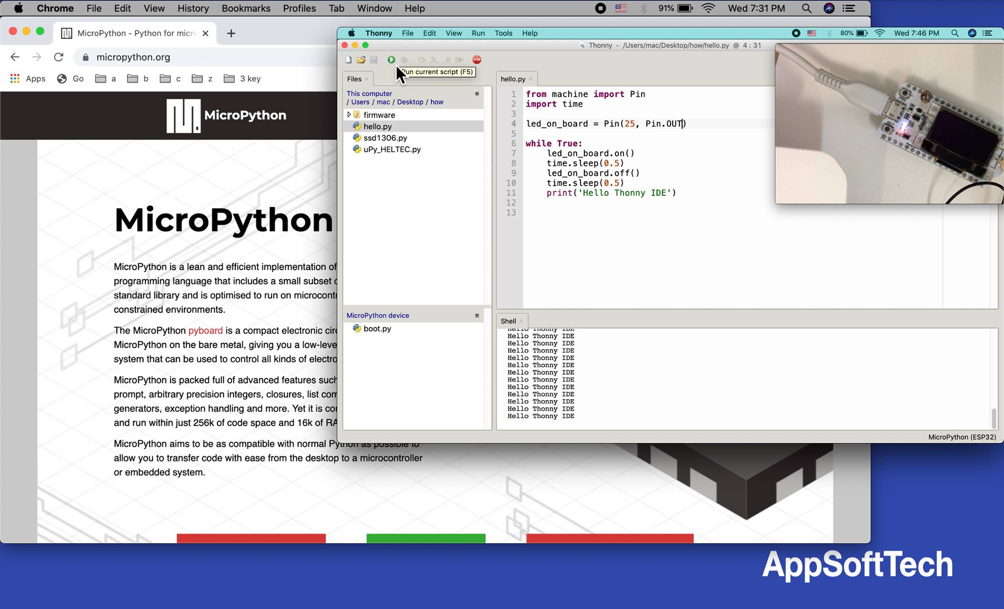Click the Open file folder icon in Thonny

click(361, 60)
